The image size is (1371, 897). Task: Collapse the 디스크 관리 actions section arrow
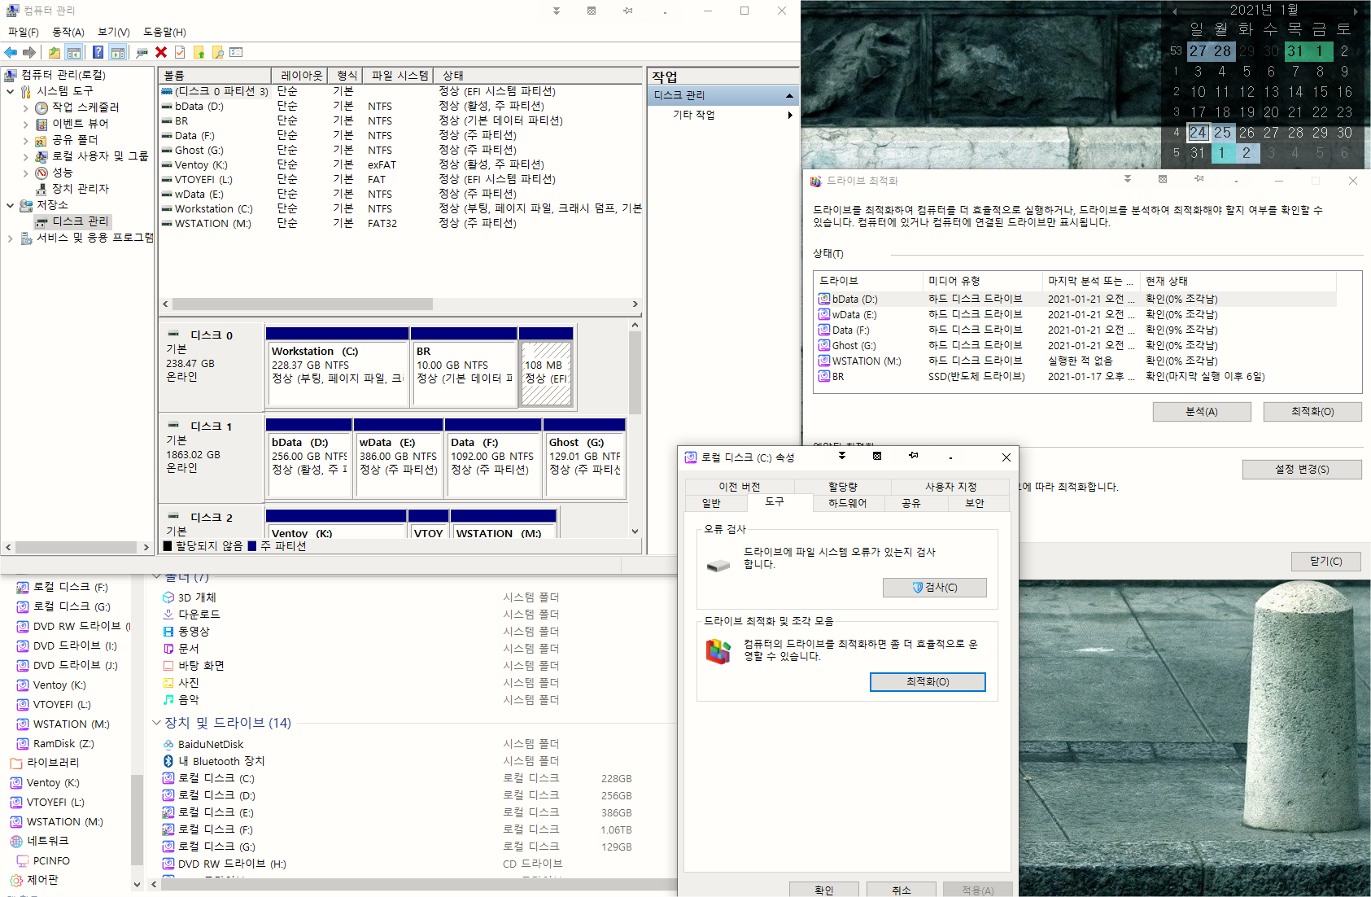788,96
